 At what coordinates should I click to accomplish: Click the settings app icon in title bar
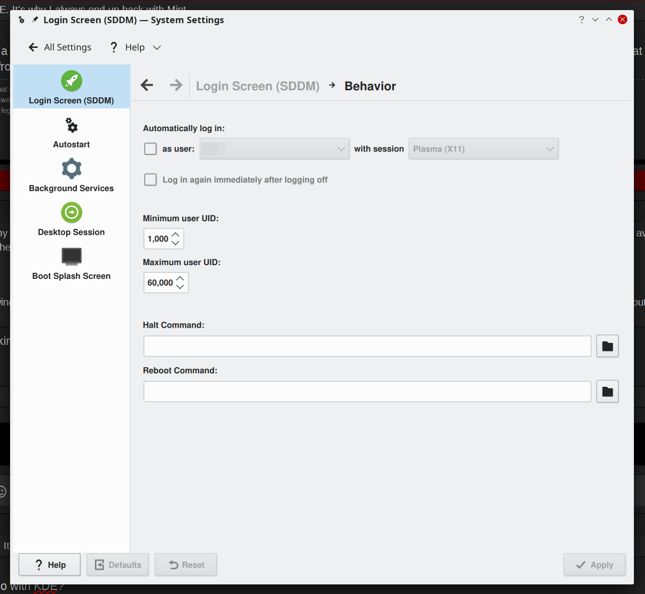point(21,20)
